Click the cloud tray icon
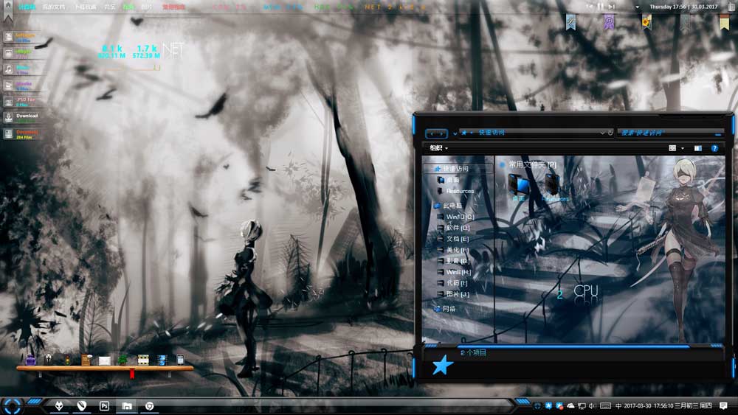 [x=570, y=405]
